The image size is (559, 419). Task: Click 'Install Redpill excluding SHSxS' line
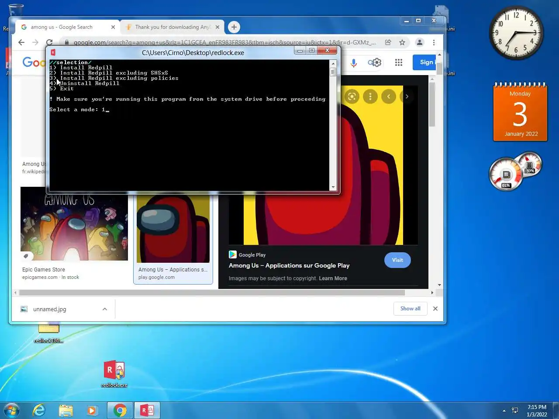109,73
